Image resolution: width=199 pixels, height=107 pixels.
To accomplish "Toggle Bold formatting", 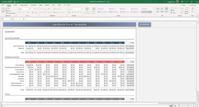I will coord(19,12).
